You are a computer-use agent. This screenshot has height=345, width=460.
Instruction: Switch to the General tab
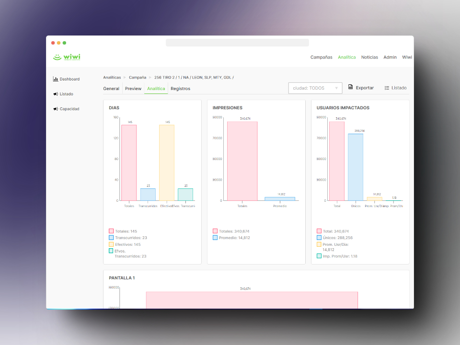tap(111, 89)
